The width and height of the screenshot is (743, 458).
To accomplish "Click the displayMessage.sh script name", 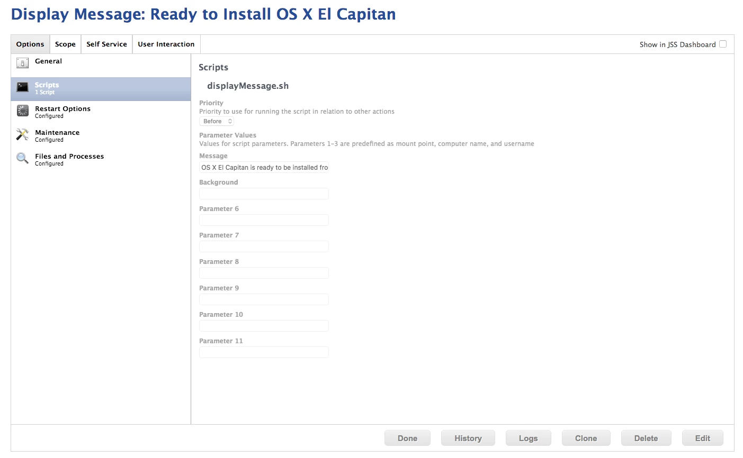I will tap(248, 86).
